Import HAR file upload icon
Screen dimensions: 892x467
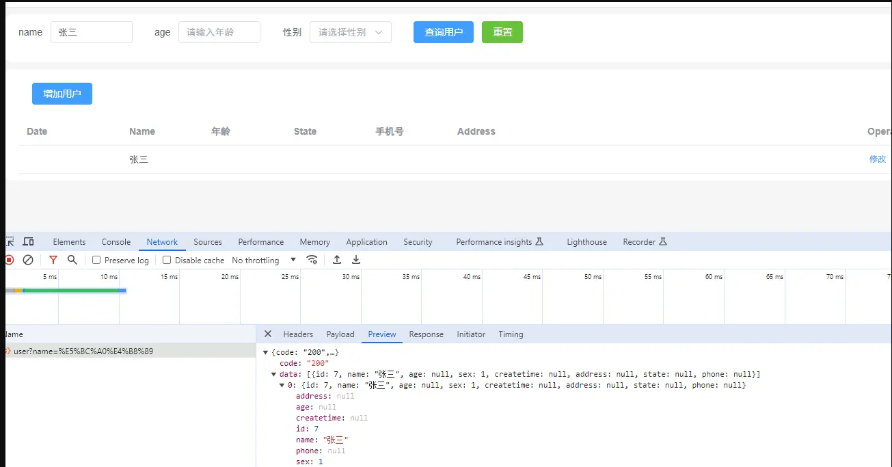click(x=337, y=260)
